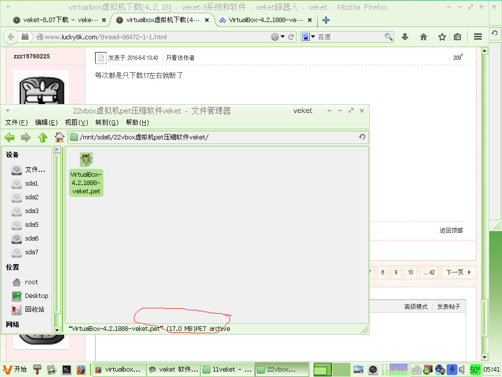Open sda5 drive in sidebar

pyautogui.click(x=25, y=225)
